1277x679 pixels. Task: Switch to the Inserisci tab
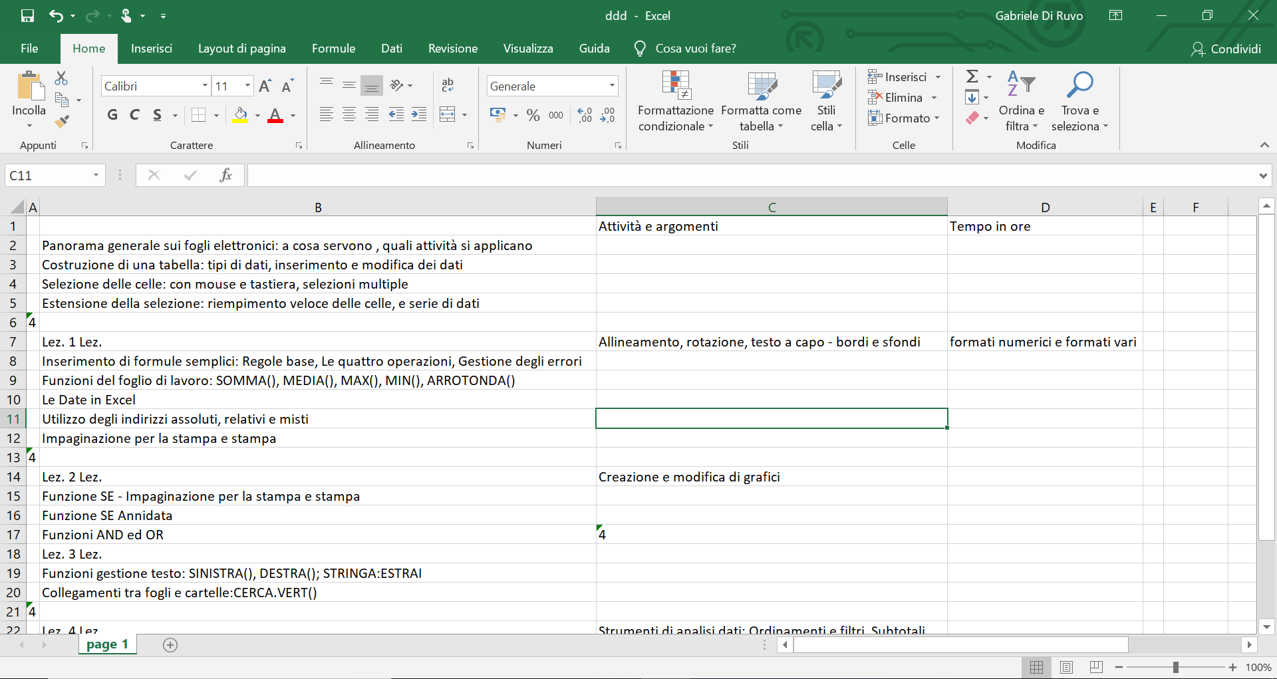(x=152, y=49)
